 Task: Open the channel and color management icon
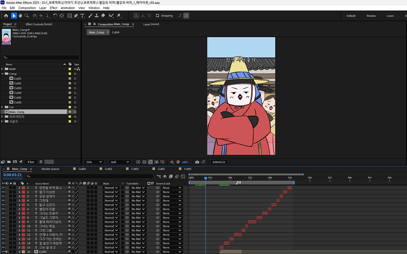click(172, 162)
